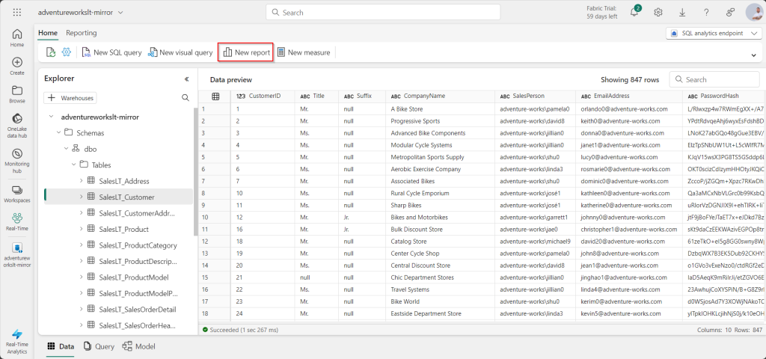Open SQL analytics endpoint dropdown
Viewport: 766px width, 359px height.
(x=714, y=33)
